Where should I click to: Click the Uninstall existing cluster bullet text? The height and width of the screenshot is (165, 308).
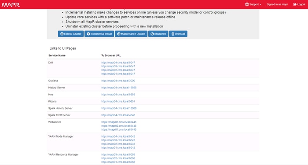coord(114,26)
